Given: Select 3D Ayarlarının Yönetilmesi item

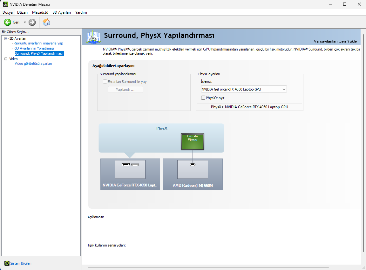Looking at the screenshot, I should point(35,48).
